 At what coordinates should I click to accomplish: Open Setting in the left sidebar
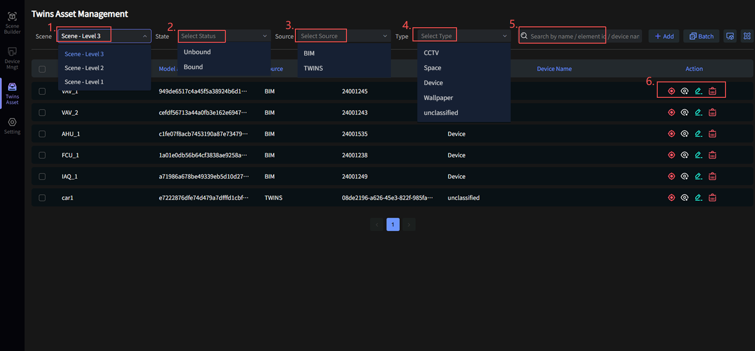pyautogui.click(x=12, y=126)
